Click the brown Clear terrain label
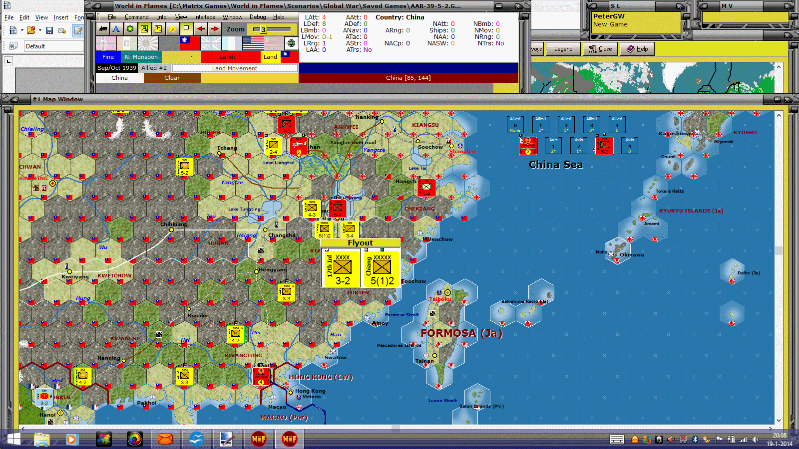Viewport: 799px width, 449px height. [172, 78]
